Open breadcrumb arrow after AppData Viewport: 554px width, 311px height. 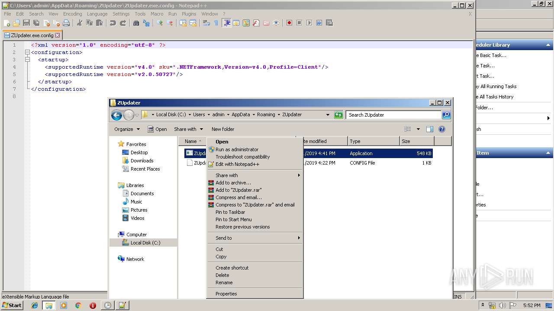coord(253,115)
